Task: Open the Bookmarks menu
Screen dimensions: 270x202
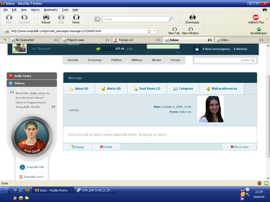Action: [x=51, y=10]
